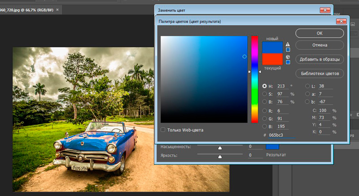
Task: Click Добавить в образцы button
Action: point(320,59)
